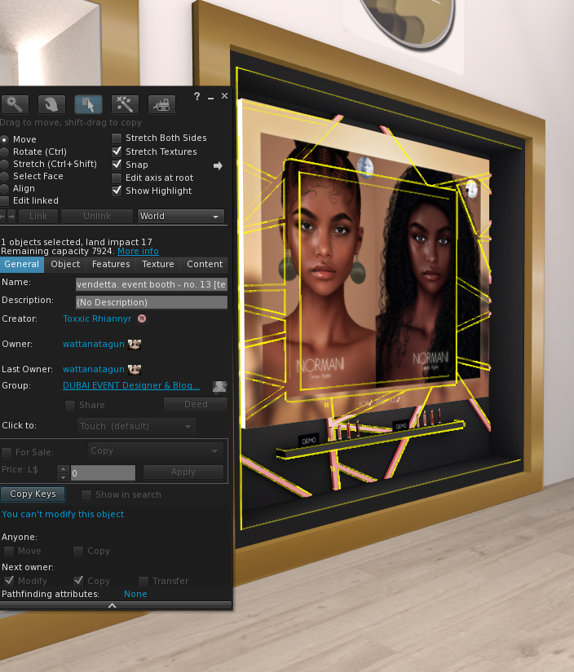Uncheck the Show Highlight checkbox
The image size is (574, 672).
click(117, 191)
